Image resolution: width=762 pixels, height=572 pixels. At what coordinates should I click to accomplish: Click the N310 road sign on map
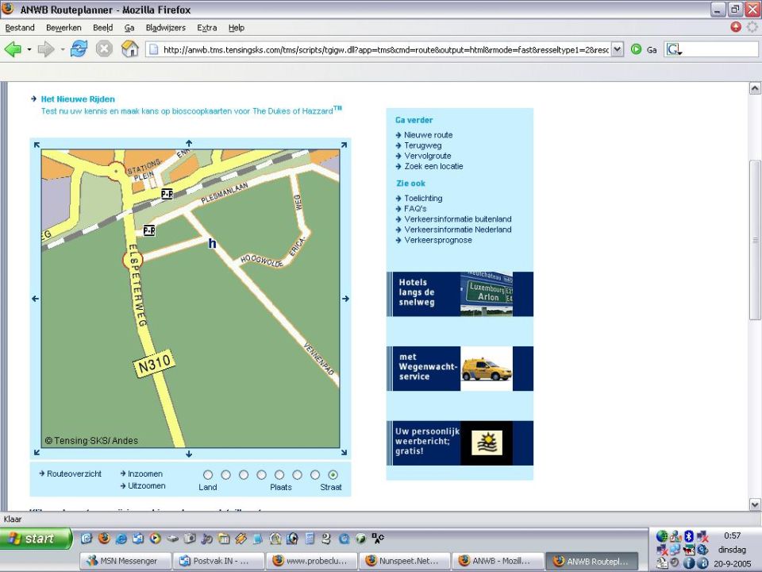tap(154, 363)
